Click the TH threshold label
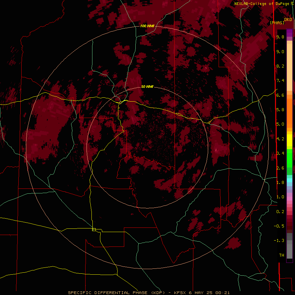 (282, 255)
